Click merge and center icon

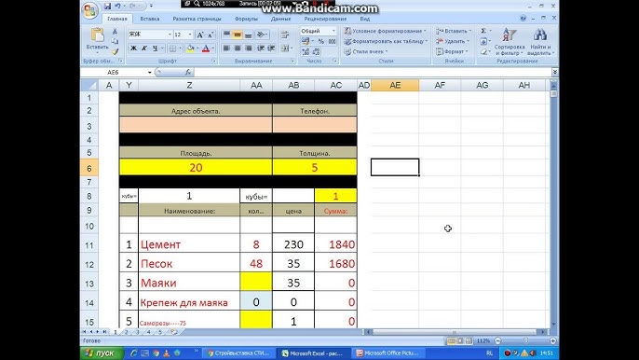pyautogui.click(x=285, y=48)
